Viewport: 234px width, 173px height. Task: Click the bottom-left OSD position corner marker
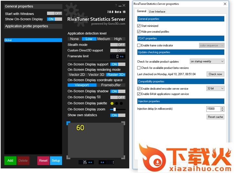(x=68, y=157)
